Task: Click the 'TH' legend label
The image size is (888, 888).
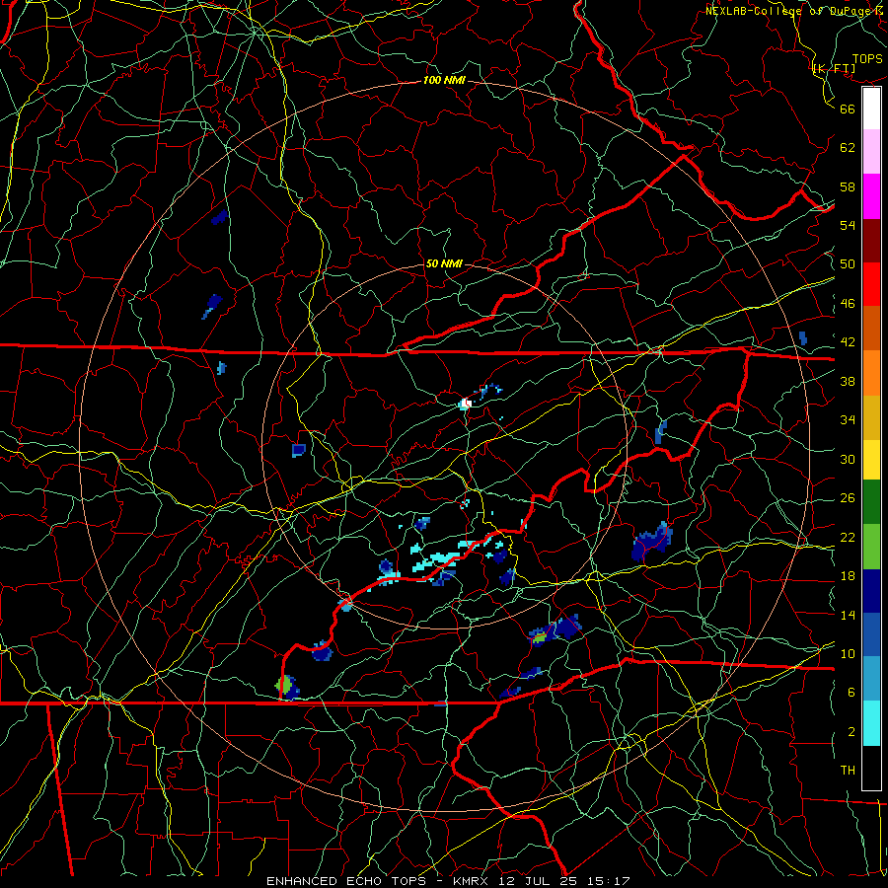Action: coord(848,771)
